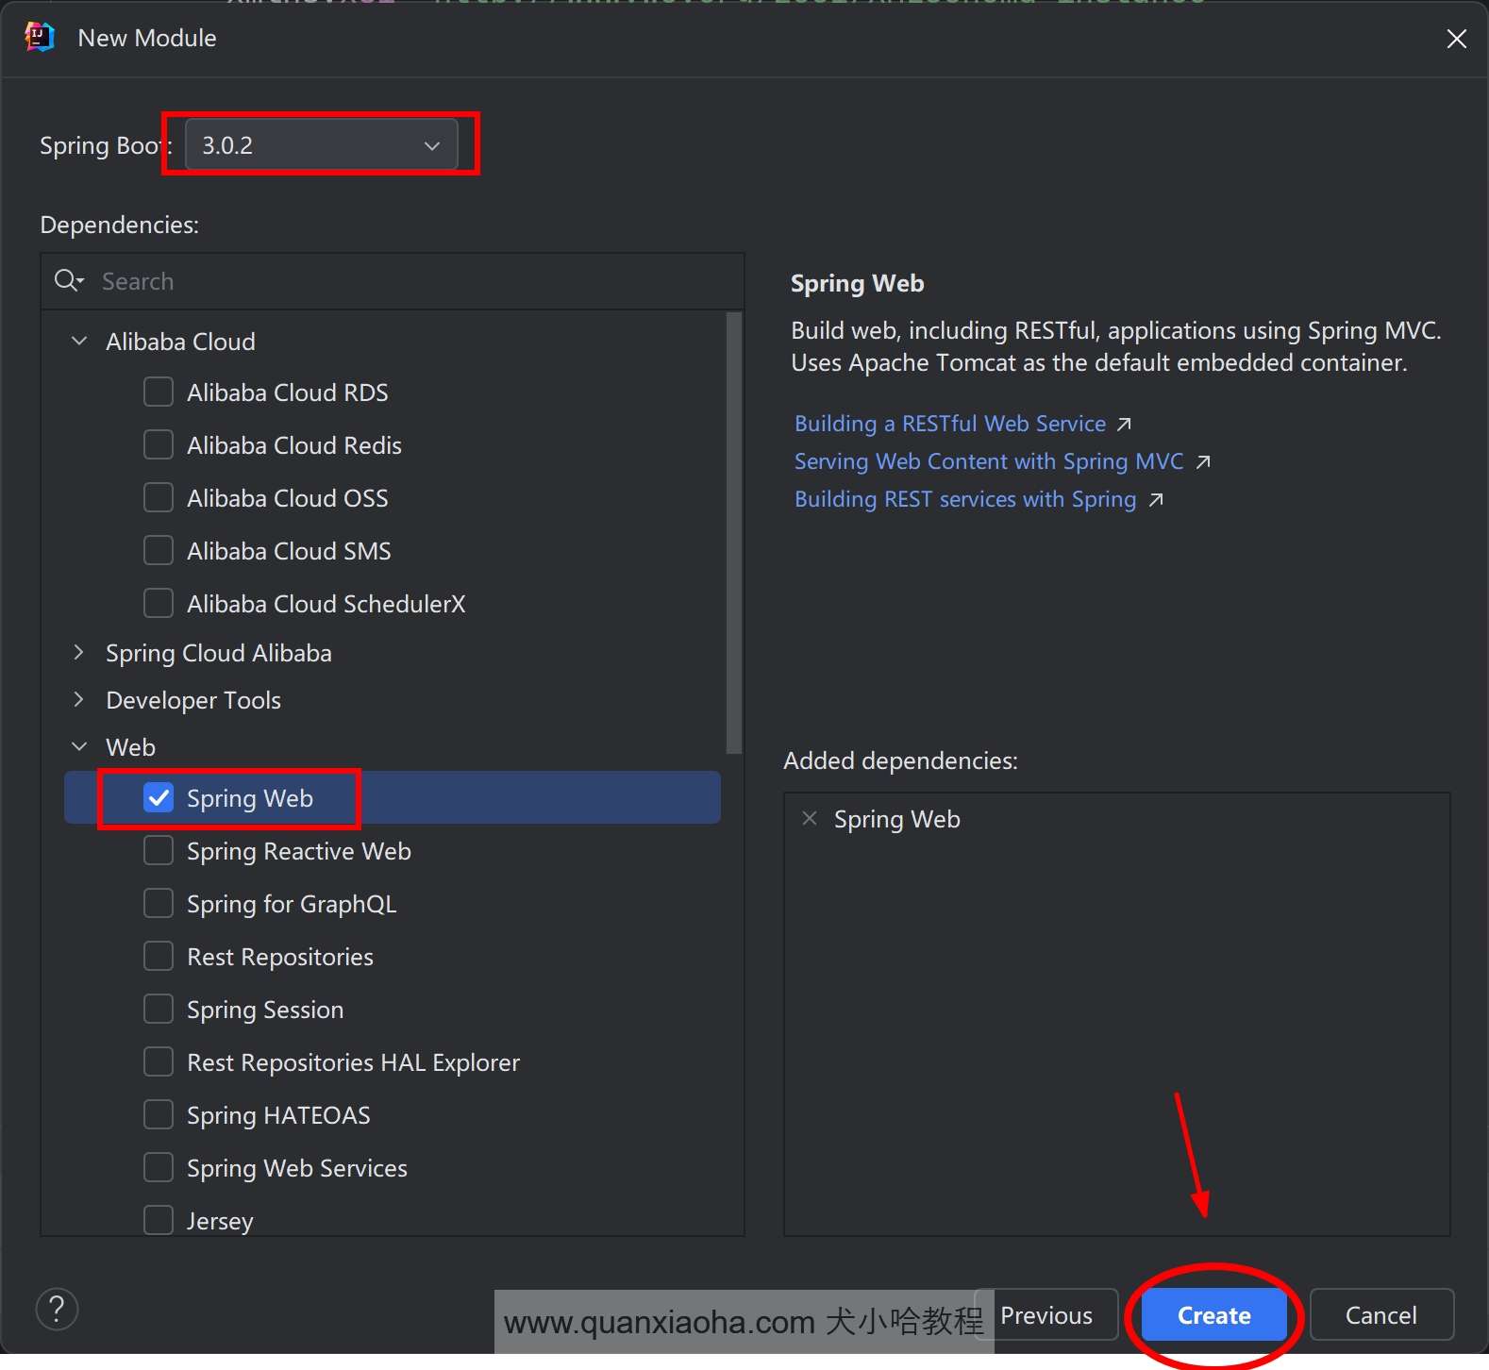This screenshot has height=1370, width=1489.
Task: Open Building a RESTful Web Service link
Action: pyautogui.click(x=950, y=424)
